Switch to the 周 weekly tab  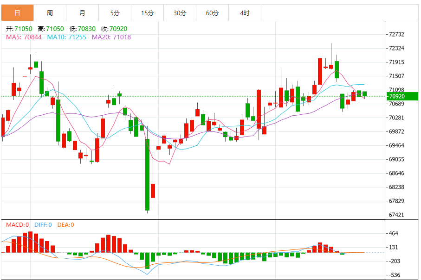[x=50, y=13]
